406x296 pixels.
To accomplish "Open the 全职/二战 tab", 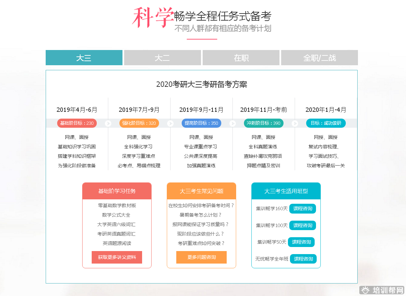I will 319,57.
